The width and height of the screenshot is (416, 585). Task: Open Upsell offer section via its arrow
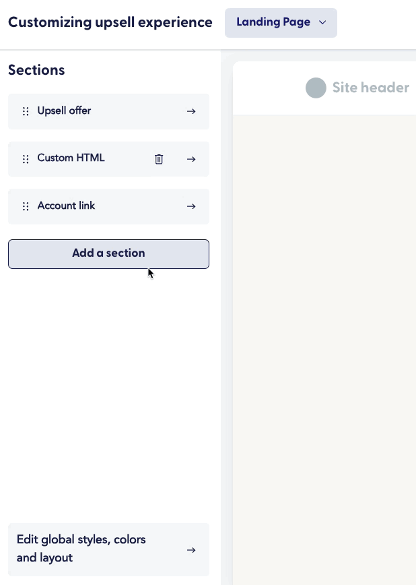(x=191, y=111)
